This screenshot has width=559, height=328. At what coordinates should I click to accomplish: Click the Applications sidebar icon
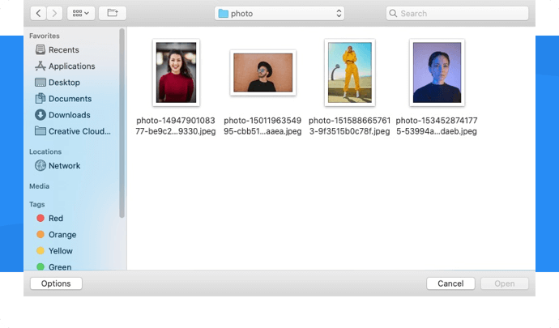pyautogui.click(x=41, y=66)
